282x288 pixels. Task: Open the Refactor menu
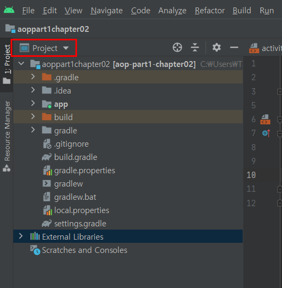pos(210,11)
